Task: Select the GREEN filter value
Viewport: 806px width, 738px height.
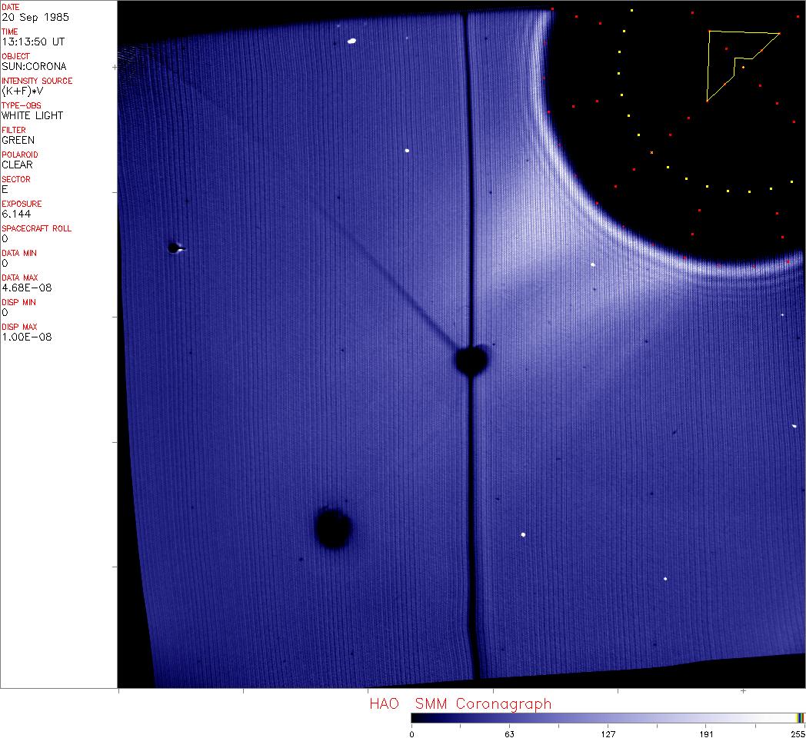Action: 18,141
